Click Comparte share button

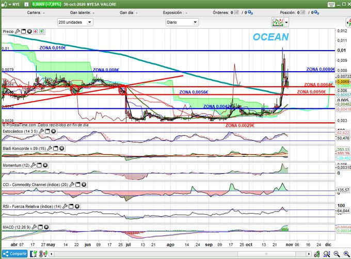(15, 254)
